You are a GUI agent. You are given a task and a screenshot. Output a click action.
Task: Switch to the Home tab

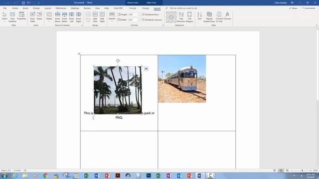tap(15, 8)
